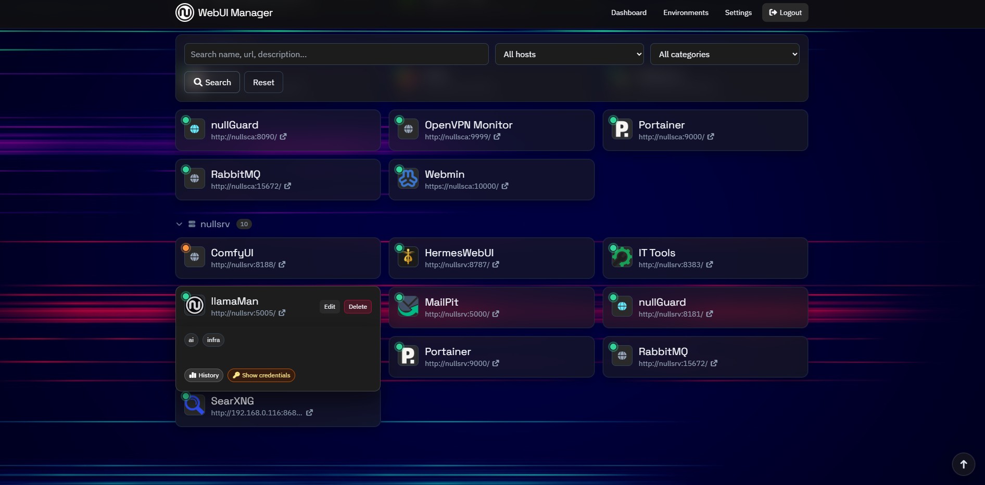This screenshot has height=485, width=985.
Task: Open the All hosts dropdown
Action: point(570,54)
